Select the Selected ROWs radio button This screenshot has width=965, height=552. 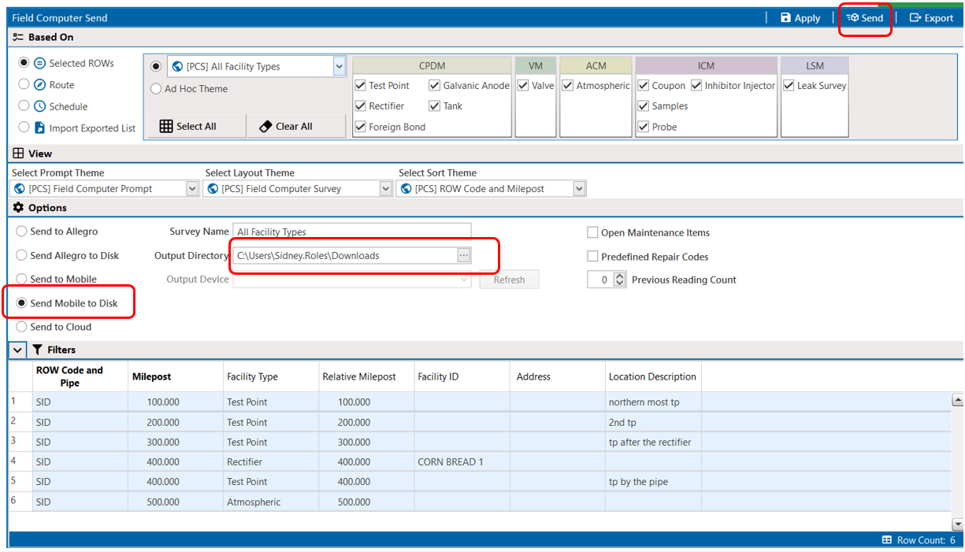[x=24, y=63]
